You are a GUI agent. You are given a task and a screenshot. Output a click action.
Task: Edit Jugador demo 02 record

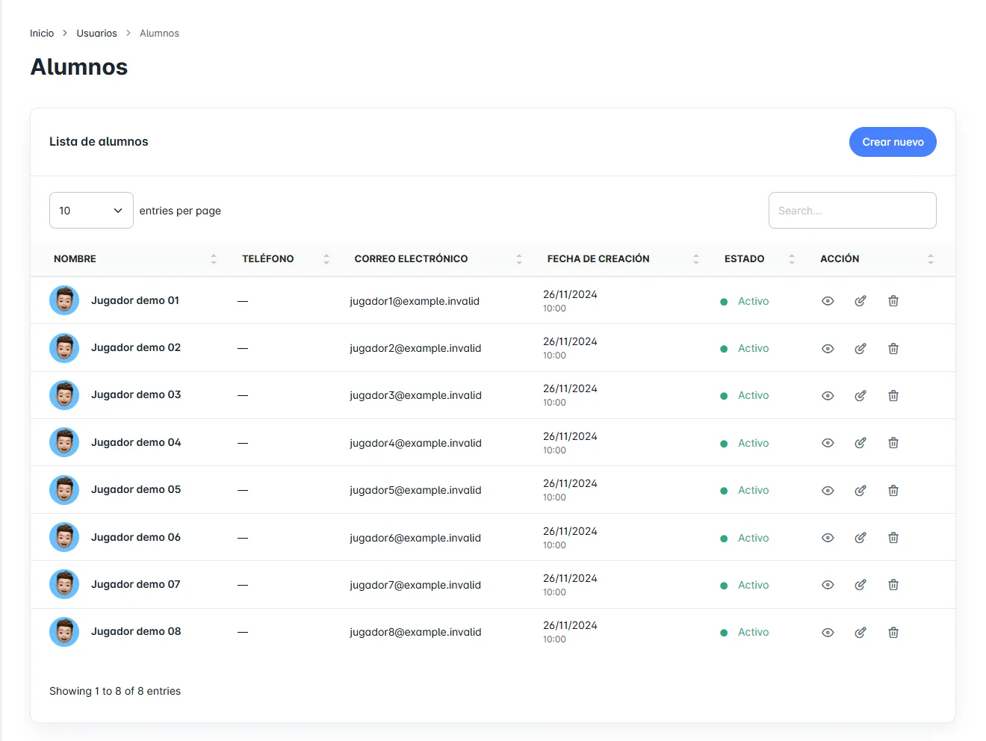pyautogui.click(x=861, y=349)
